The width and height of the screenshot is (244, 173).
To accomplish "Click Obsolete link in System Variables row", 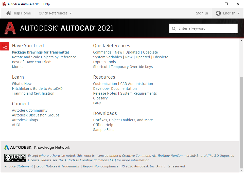I will (161, 57).
